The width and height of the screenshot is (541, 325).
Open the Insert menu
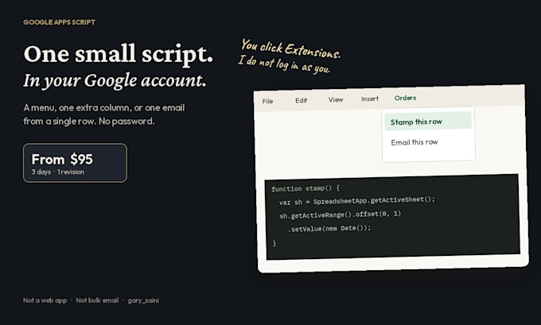pos(370,99)
